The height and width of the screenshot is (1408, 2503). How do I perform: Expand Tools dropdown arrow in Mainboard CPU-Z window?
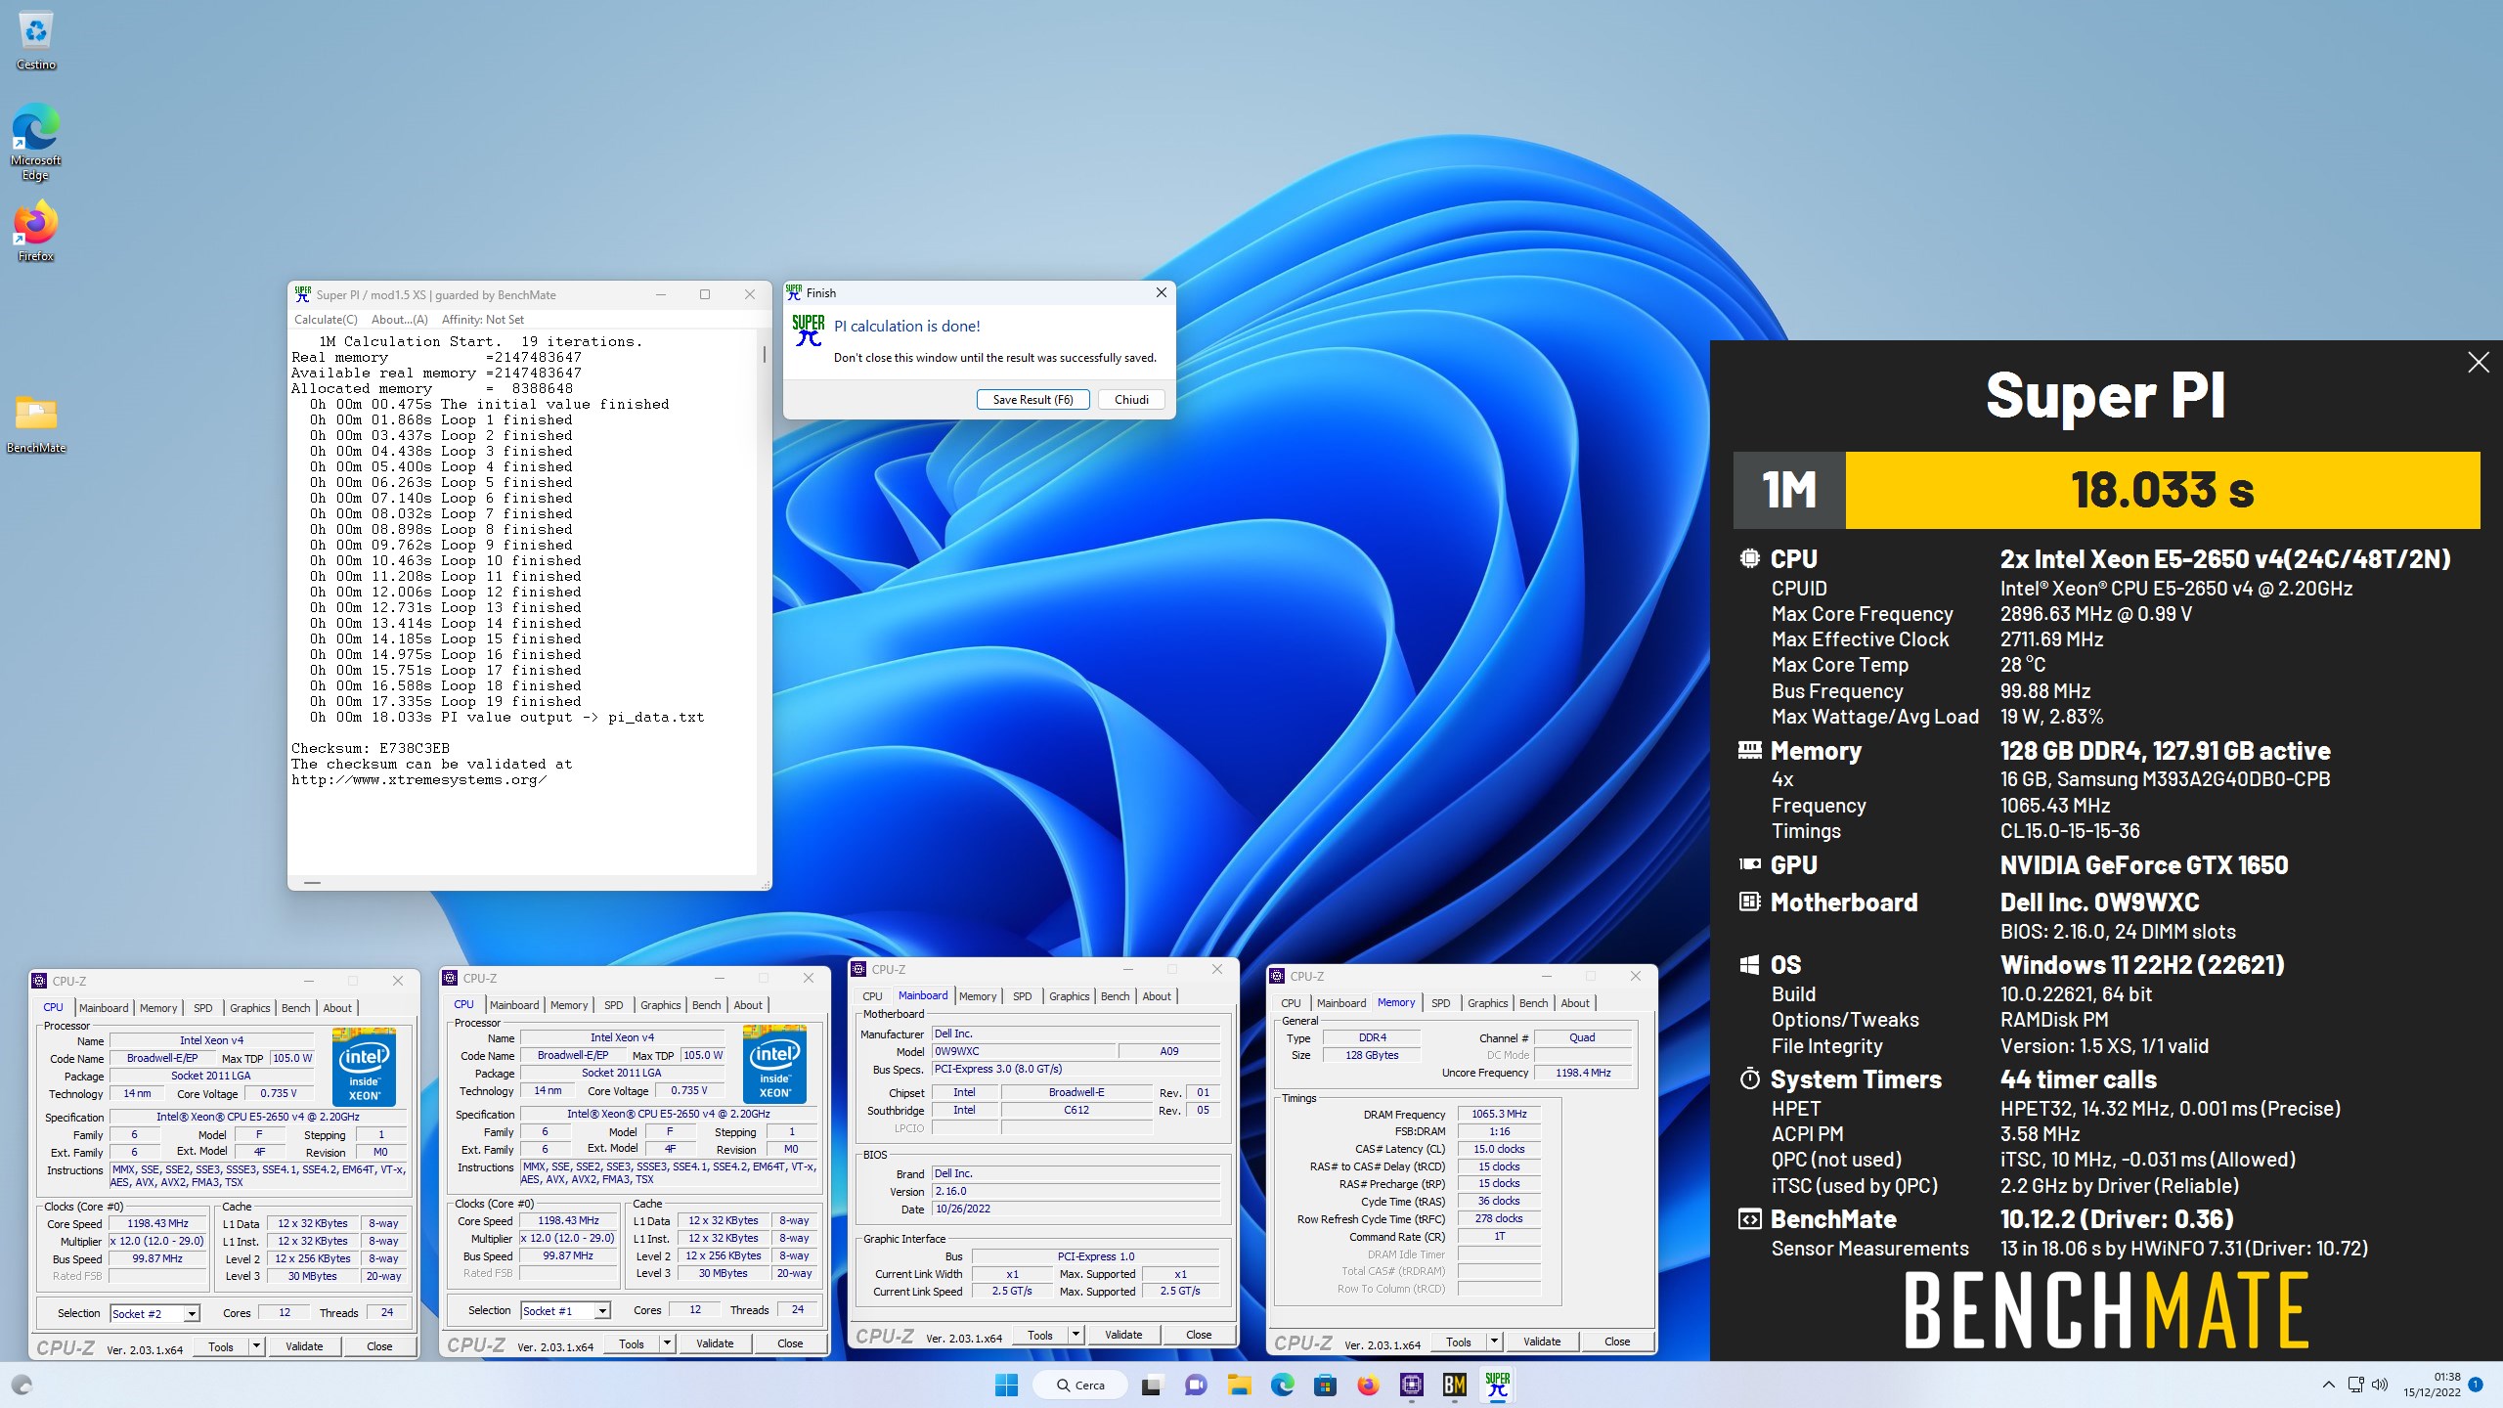(x=1076, y=1335)
